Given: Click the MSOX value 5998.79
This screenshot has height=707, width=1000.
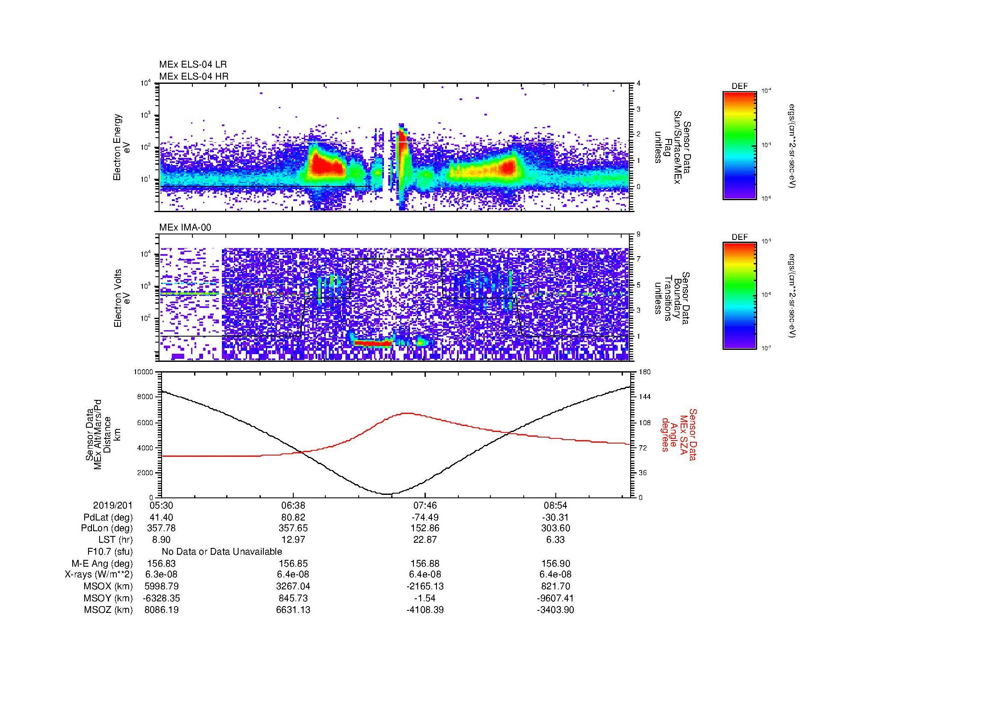Looking at the screenshot, I should (161, 586).
